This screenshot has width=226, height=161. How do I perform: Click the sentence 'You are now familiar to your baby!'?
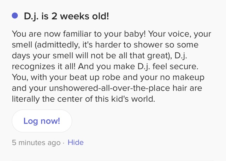pos(79,34)
